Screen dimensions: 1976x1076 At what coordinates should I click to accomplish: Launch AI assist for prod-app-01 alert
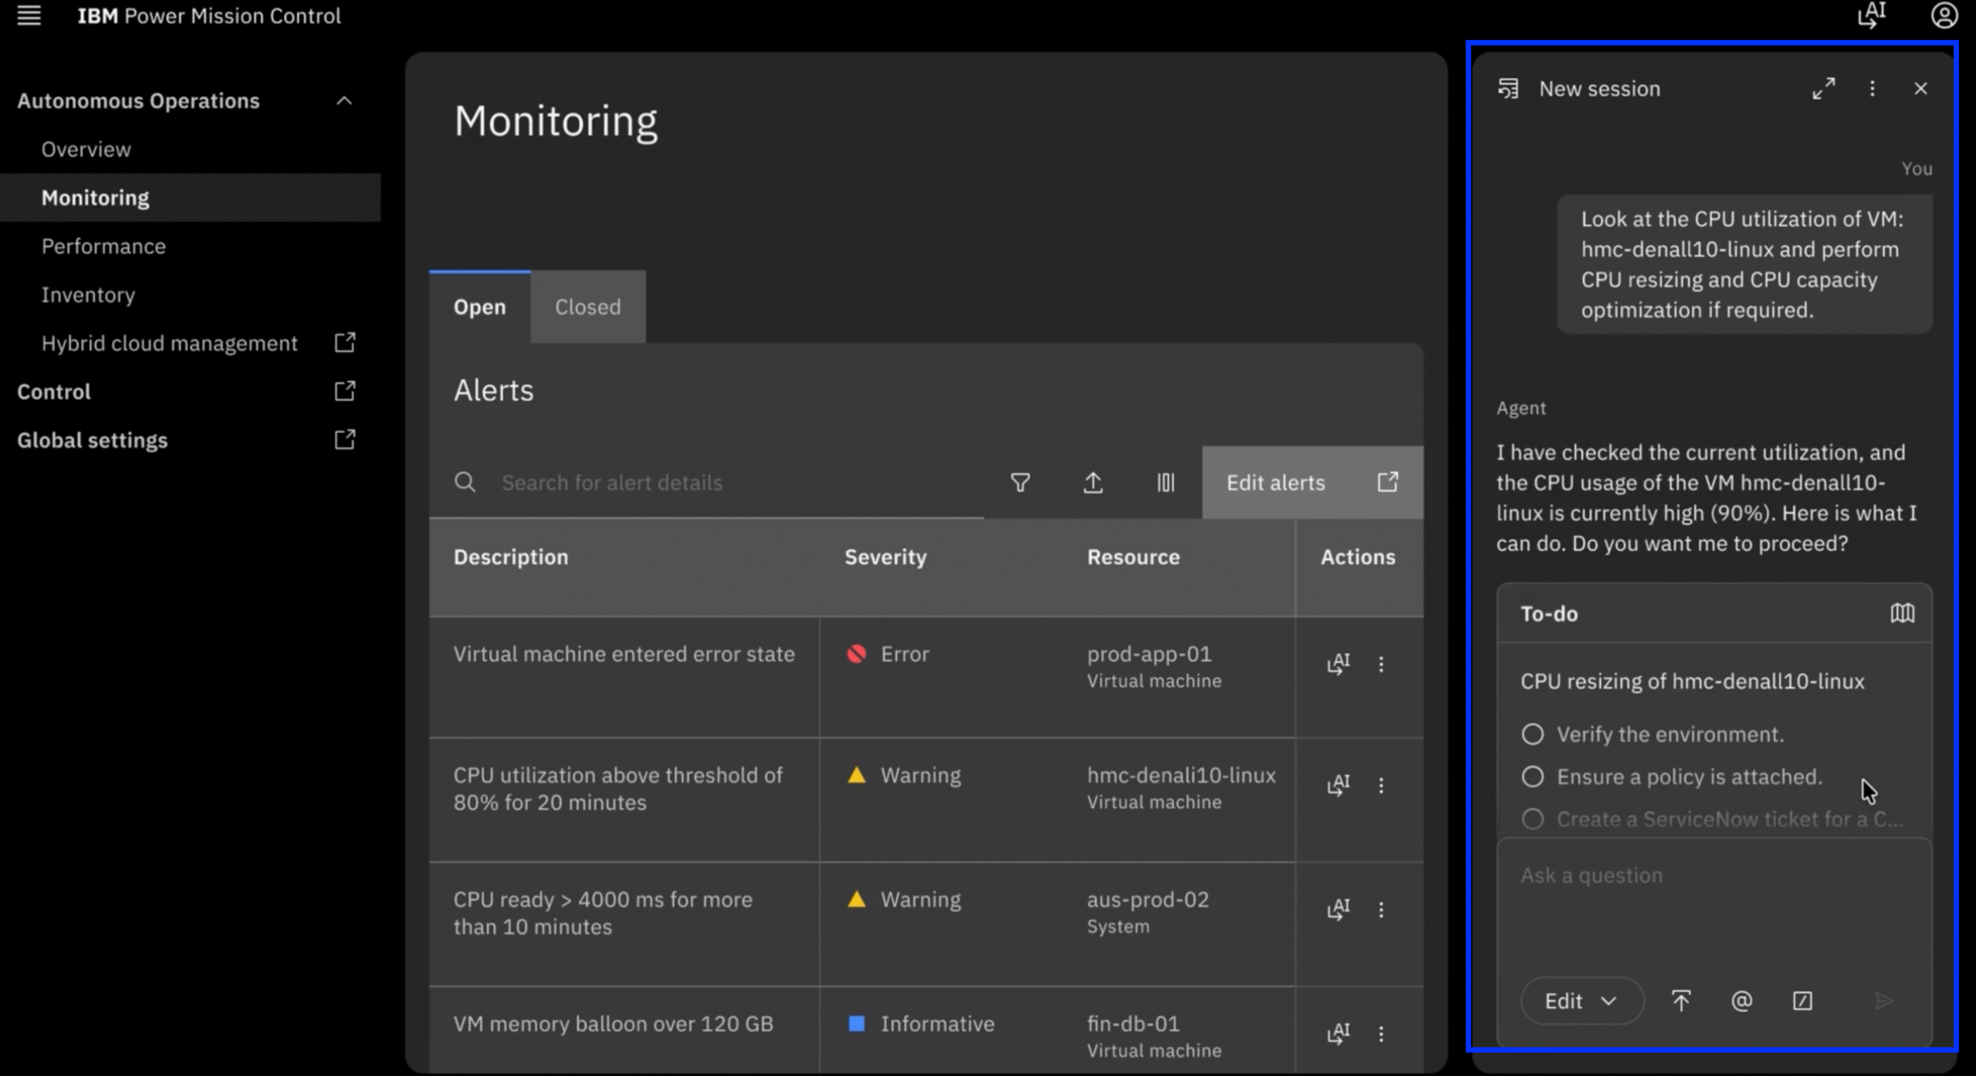coord(1338,663)
